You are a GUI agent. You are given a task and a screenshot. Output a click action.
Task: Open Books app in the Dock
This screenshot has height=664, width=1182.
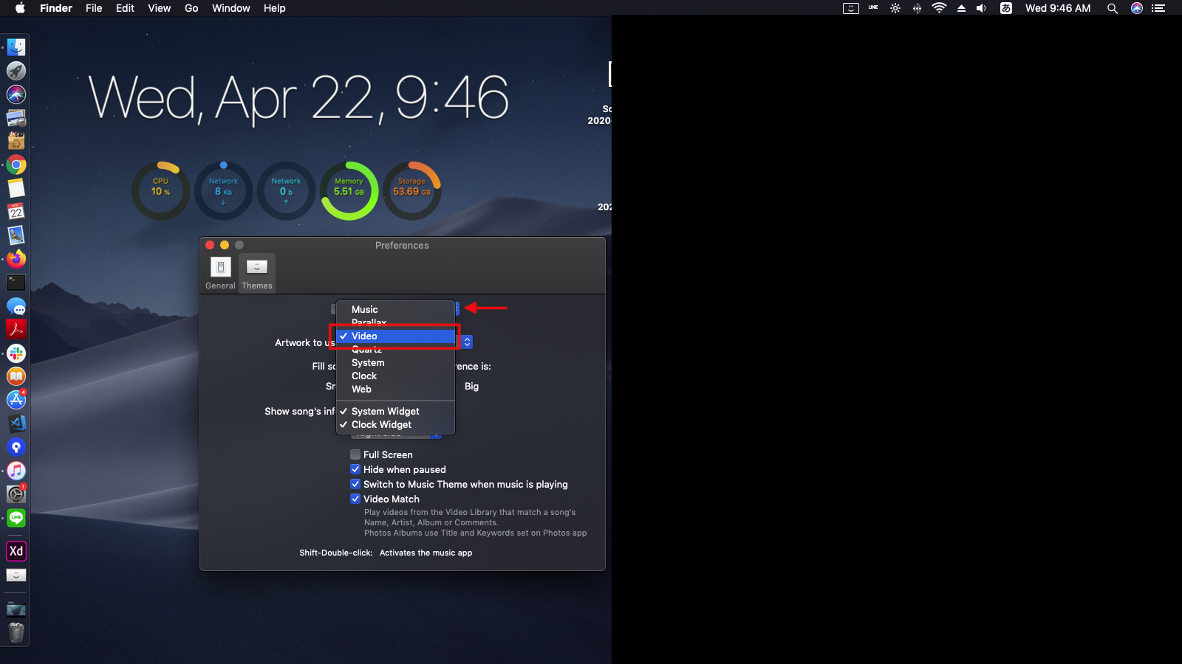point(16,376)
